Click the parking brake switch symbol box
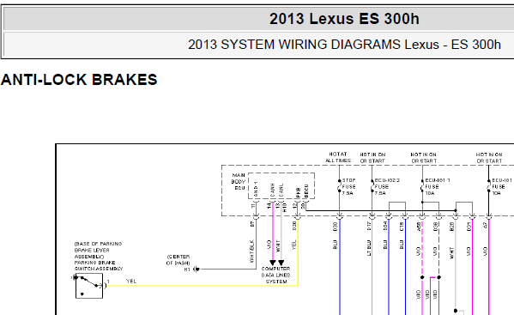 [x=89, y=286]
